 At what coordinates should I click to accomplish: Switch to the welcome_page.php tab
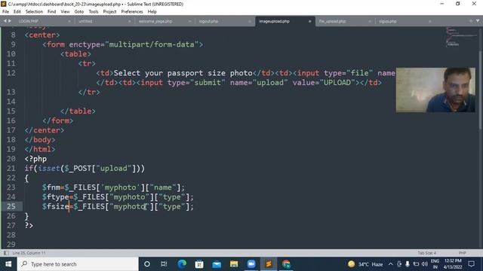155,21
